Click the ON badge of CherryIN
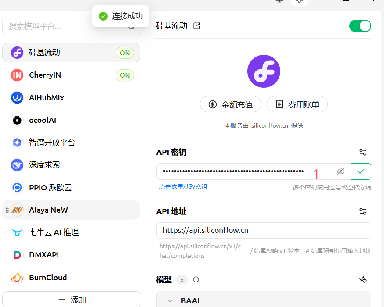Screen dimensions: 384x307 (125, 75)
